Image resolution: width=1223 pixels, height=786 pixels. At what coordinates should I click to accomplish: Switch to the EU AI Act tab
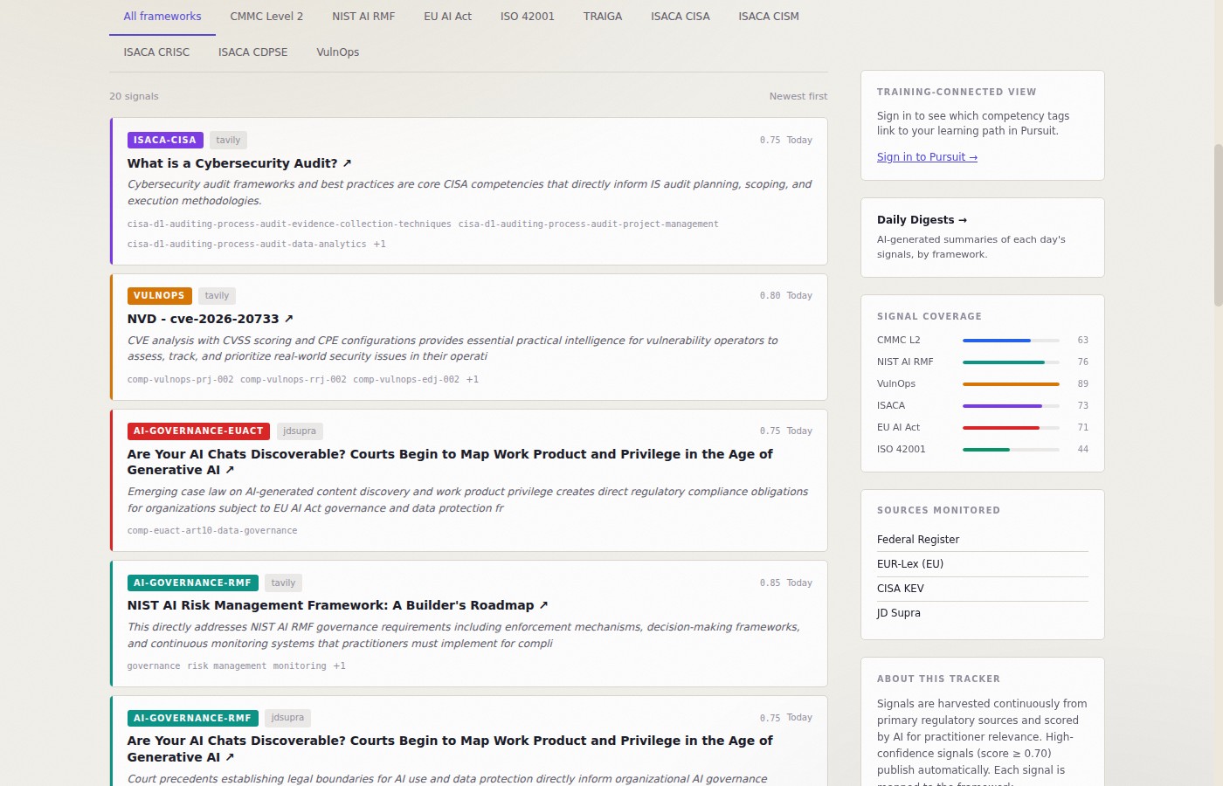(x=447, y=17)
